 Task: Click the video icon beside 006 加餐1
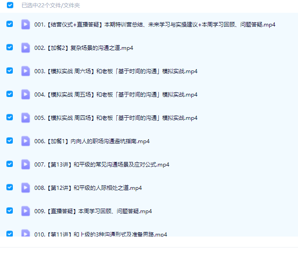pos(26,141)
